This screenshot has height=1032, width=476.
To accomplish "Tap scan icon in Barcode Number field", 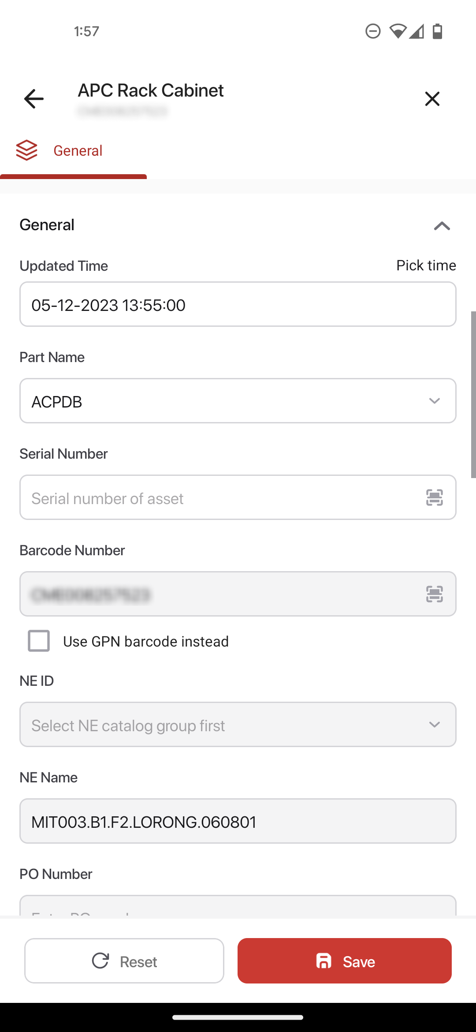I will click(434, 594).
